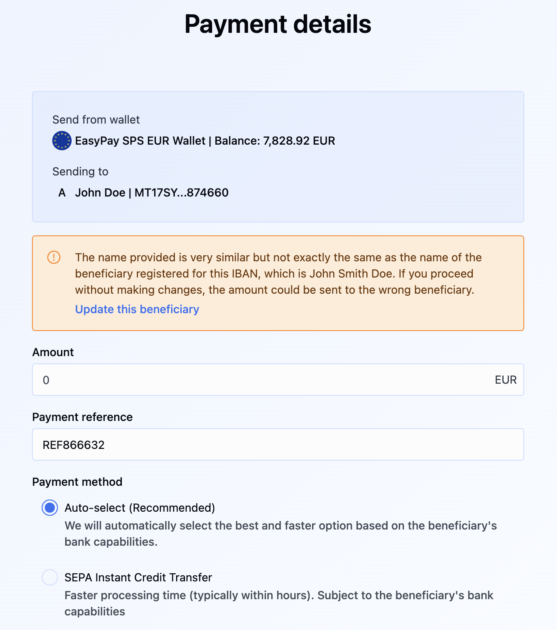Screen dimensions: 557x630
Task: Click the "A" beneficiary avatar
Action: click(x=62, y=192)
